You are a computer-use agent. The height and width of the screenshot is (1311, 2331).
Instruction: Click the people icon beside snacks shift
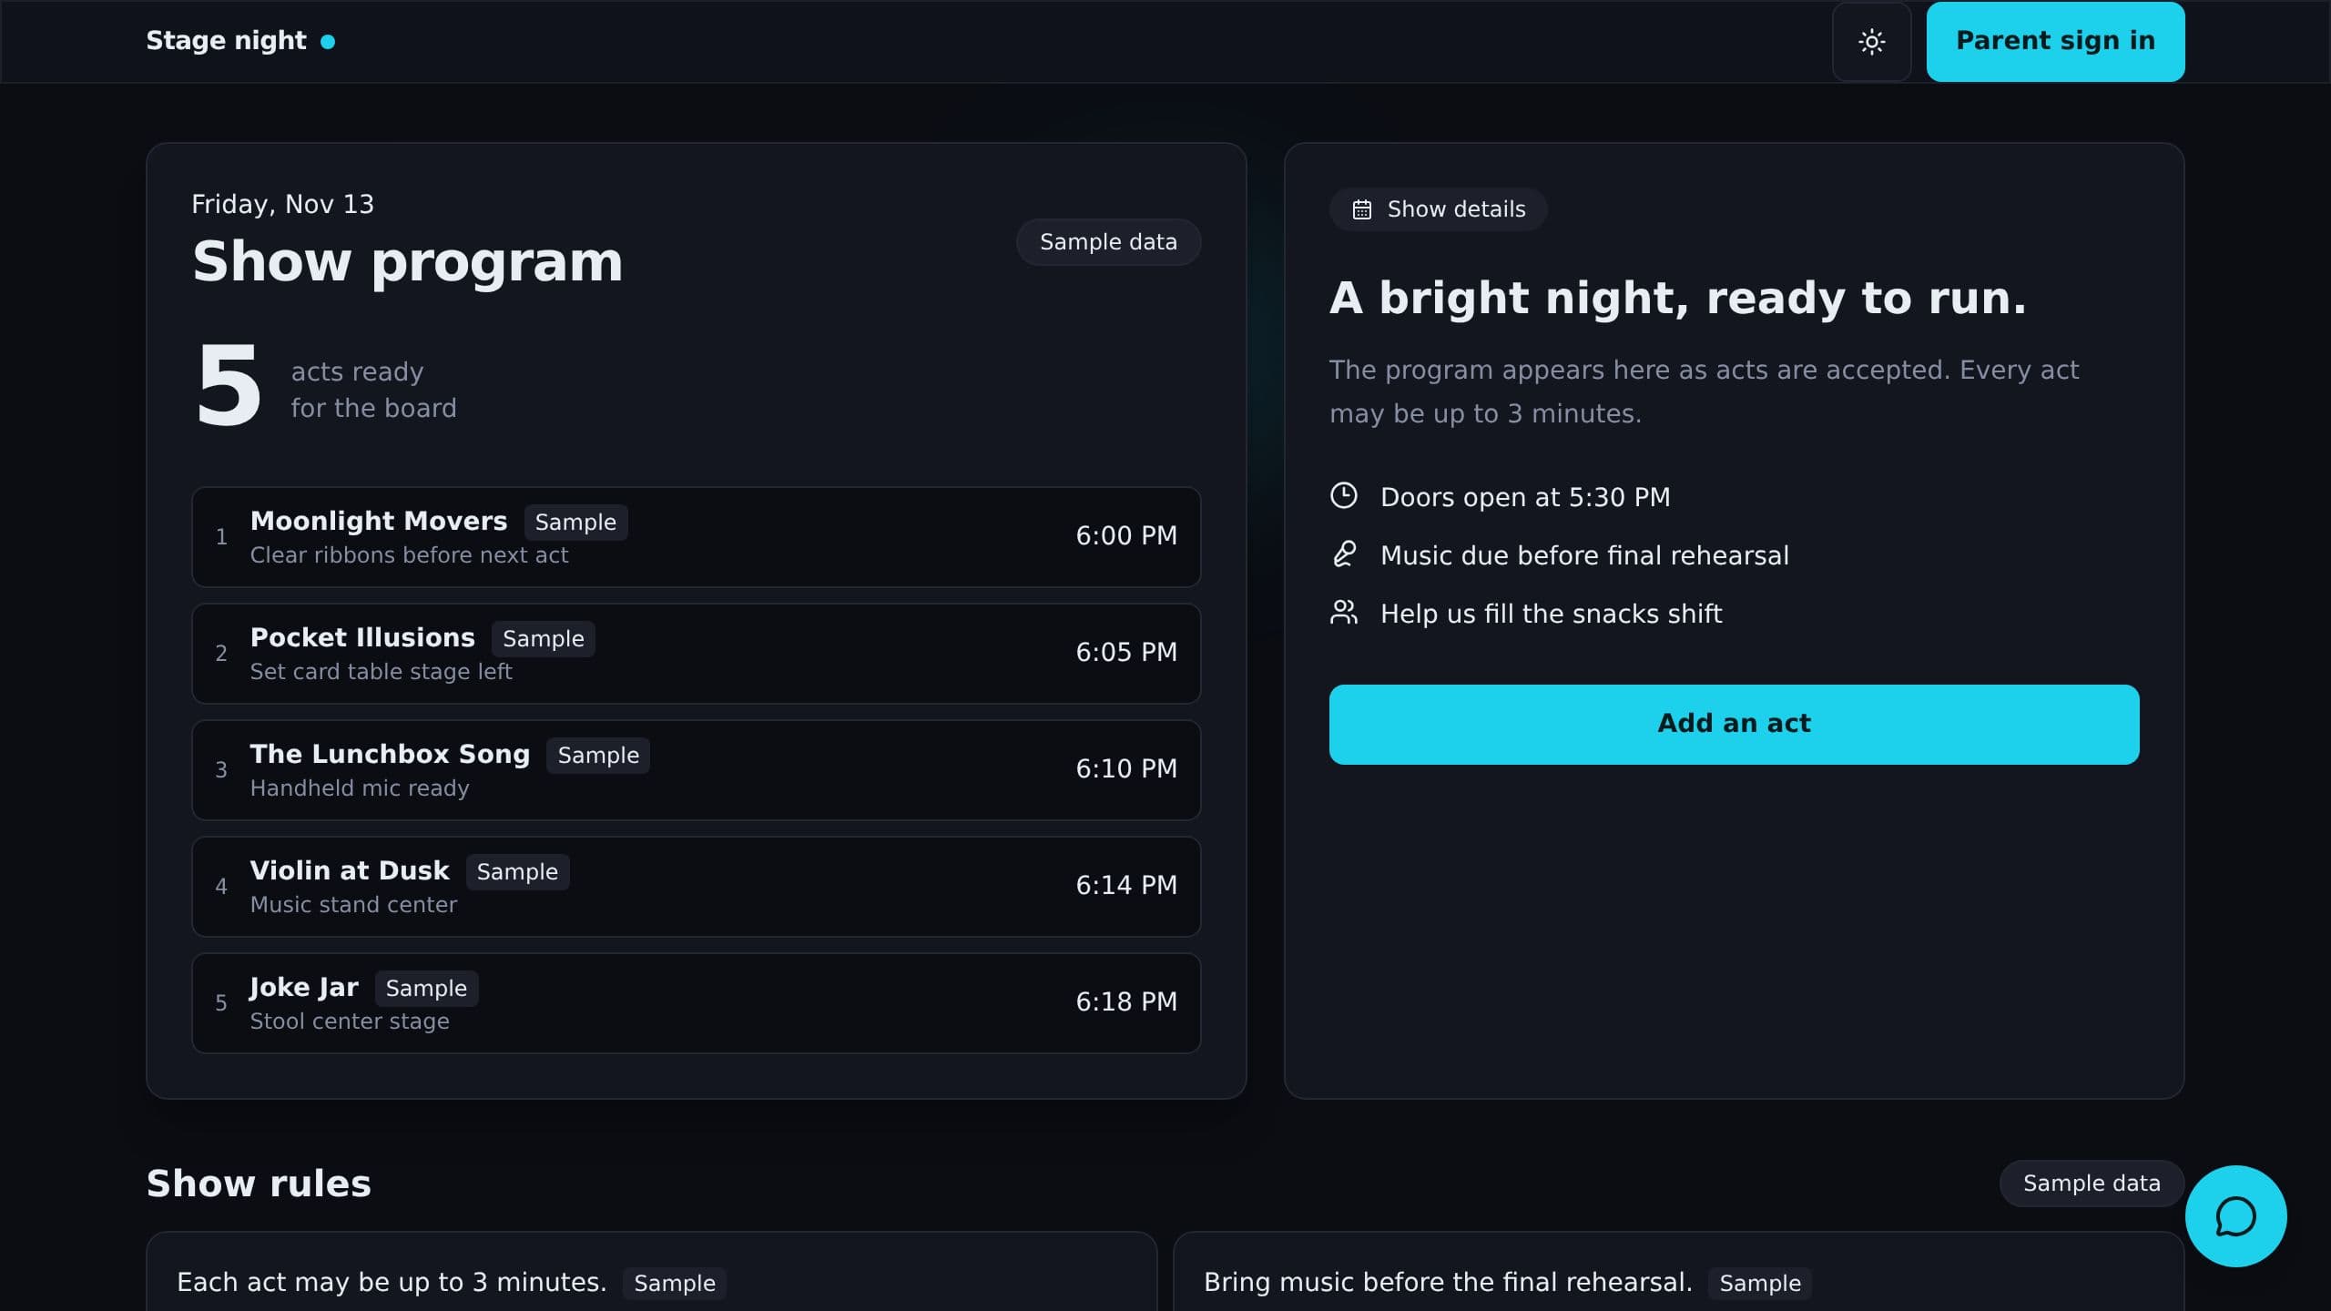point(1344,613)
